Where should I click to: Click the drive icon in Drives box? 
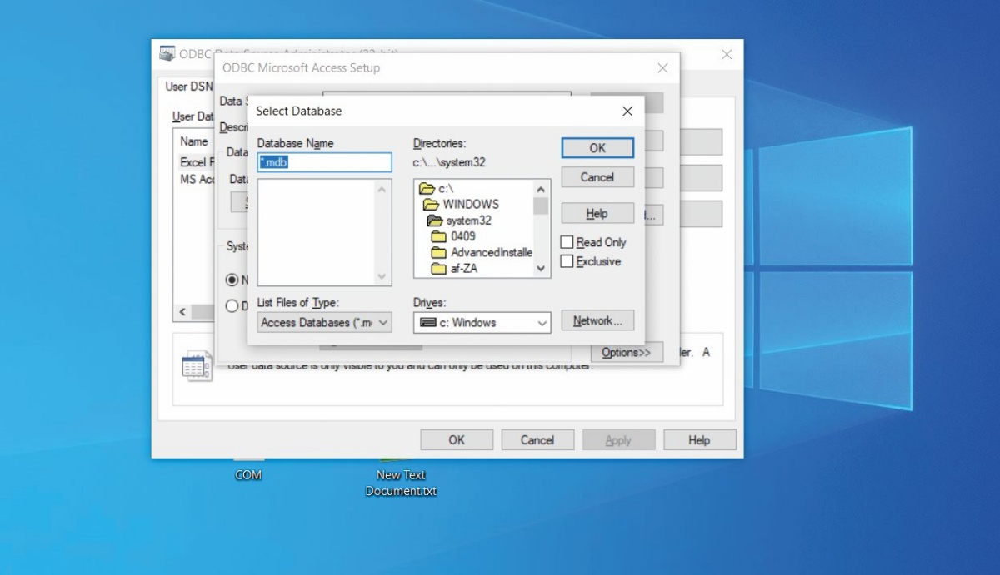428,323
